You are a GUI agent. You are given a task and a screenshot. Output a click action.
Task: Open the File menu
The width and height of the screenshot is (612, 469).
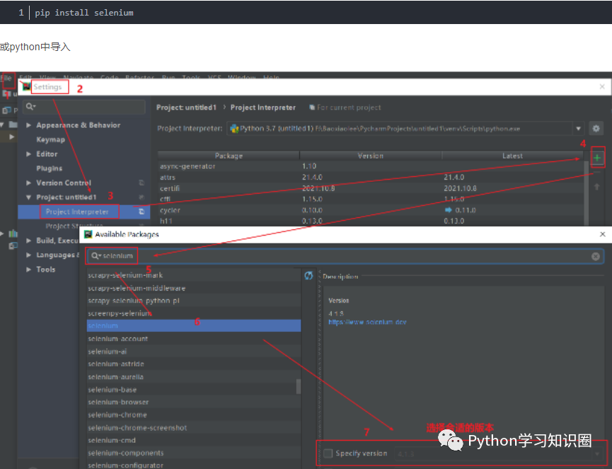pos(7,78)
